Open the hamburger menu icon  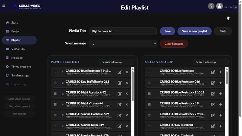coord(4,6)
